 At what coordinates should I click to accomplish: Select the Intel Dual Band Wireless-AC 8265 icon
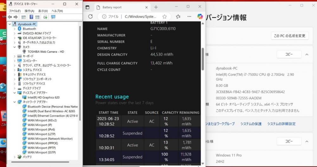pyautogui.click(x=24, y=111)
